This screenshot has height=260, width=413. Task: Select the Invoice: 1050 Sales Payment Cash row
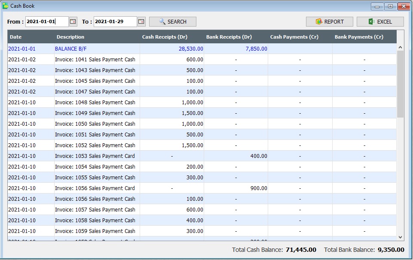click(x=202, y=124)
